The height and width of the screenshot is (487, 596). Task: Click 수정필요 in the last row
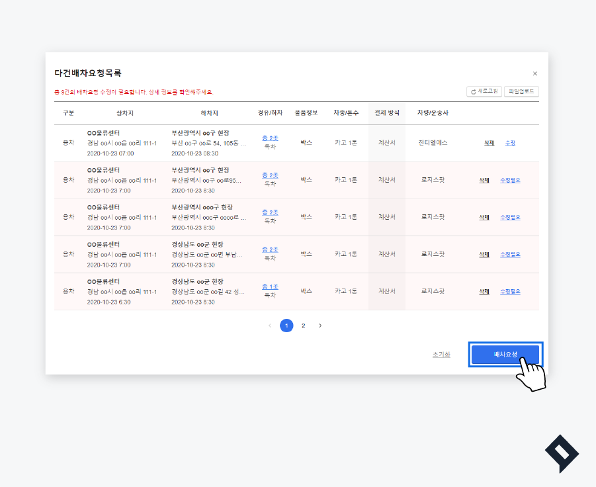point(510,291)
